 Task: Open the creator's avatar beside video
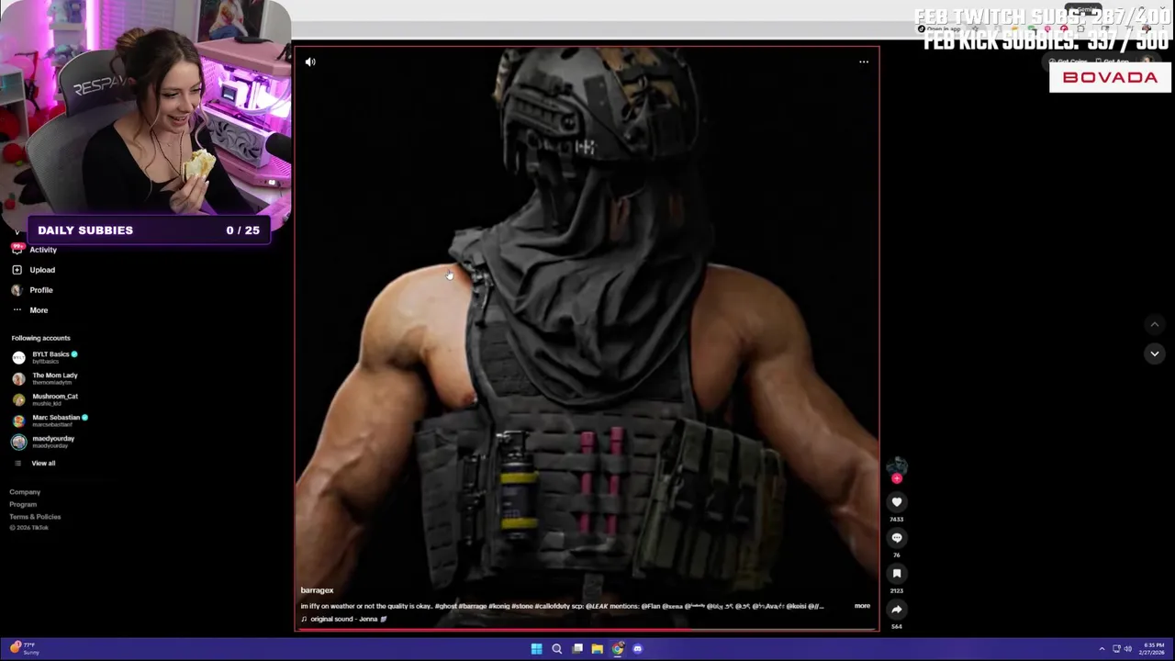tap(897, 465)
